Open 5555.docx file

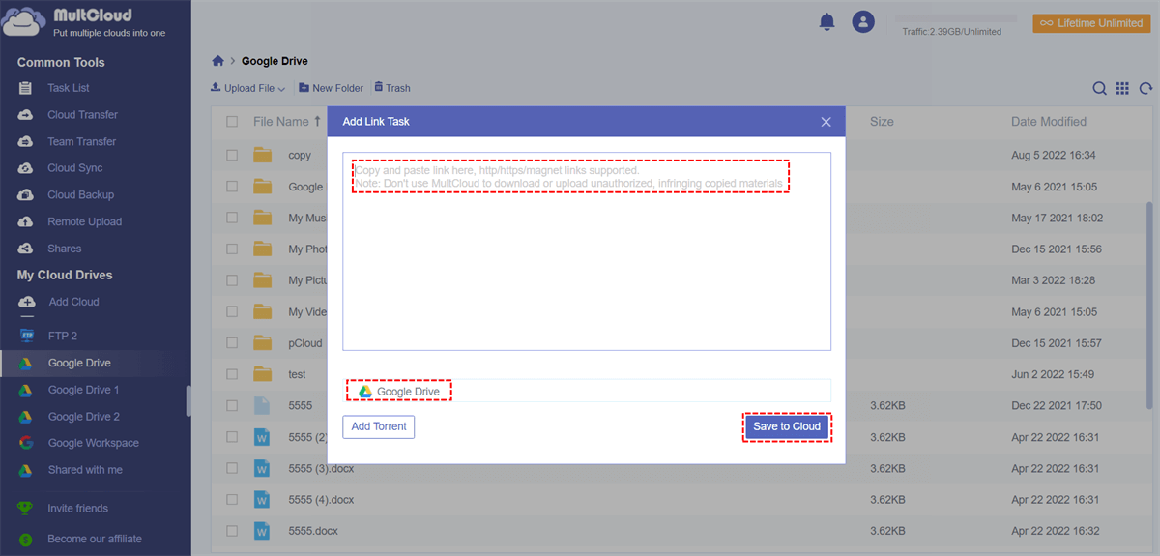(x=313, y=531)
